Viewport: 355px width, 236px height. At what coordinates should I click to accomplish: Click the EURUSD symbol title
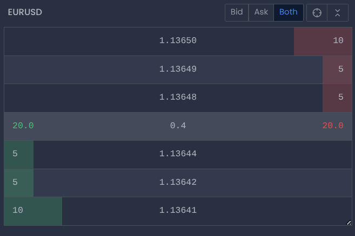[x=25, y=12]
